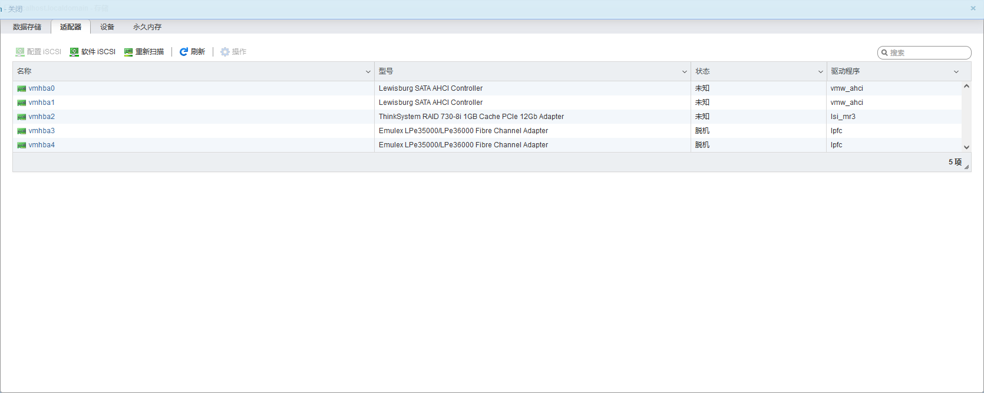Screen dimensions: 984x393
Task: Click the Configure iSCSI icon
Action: click(x=20, y=52)
